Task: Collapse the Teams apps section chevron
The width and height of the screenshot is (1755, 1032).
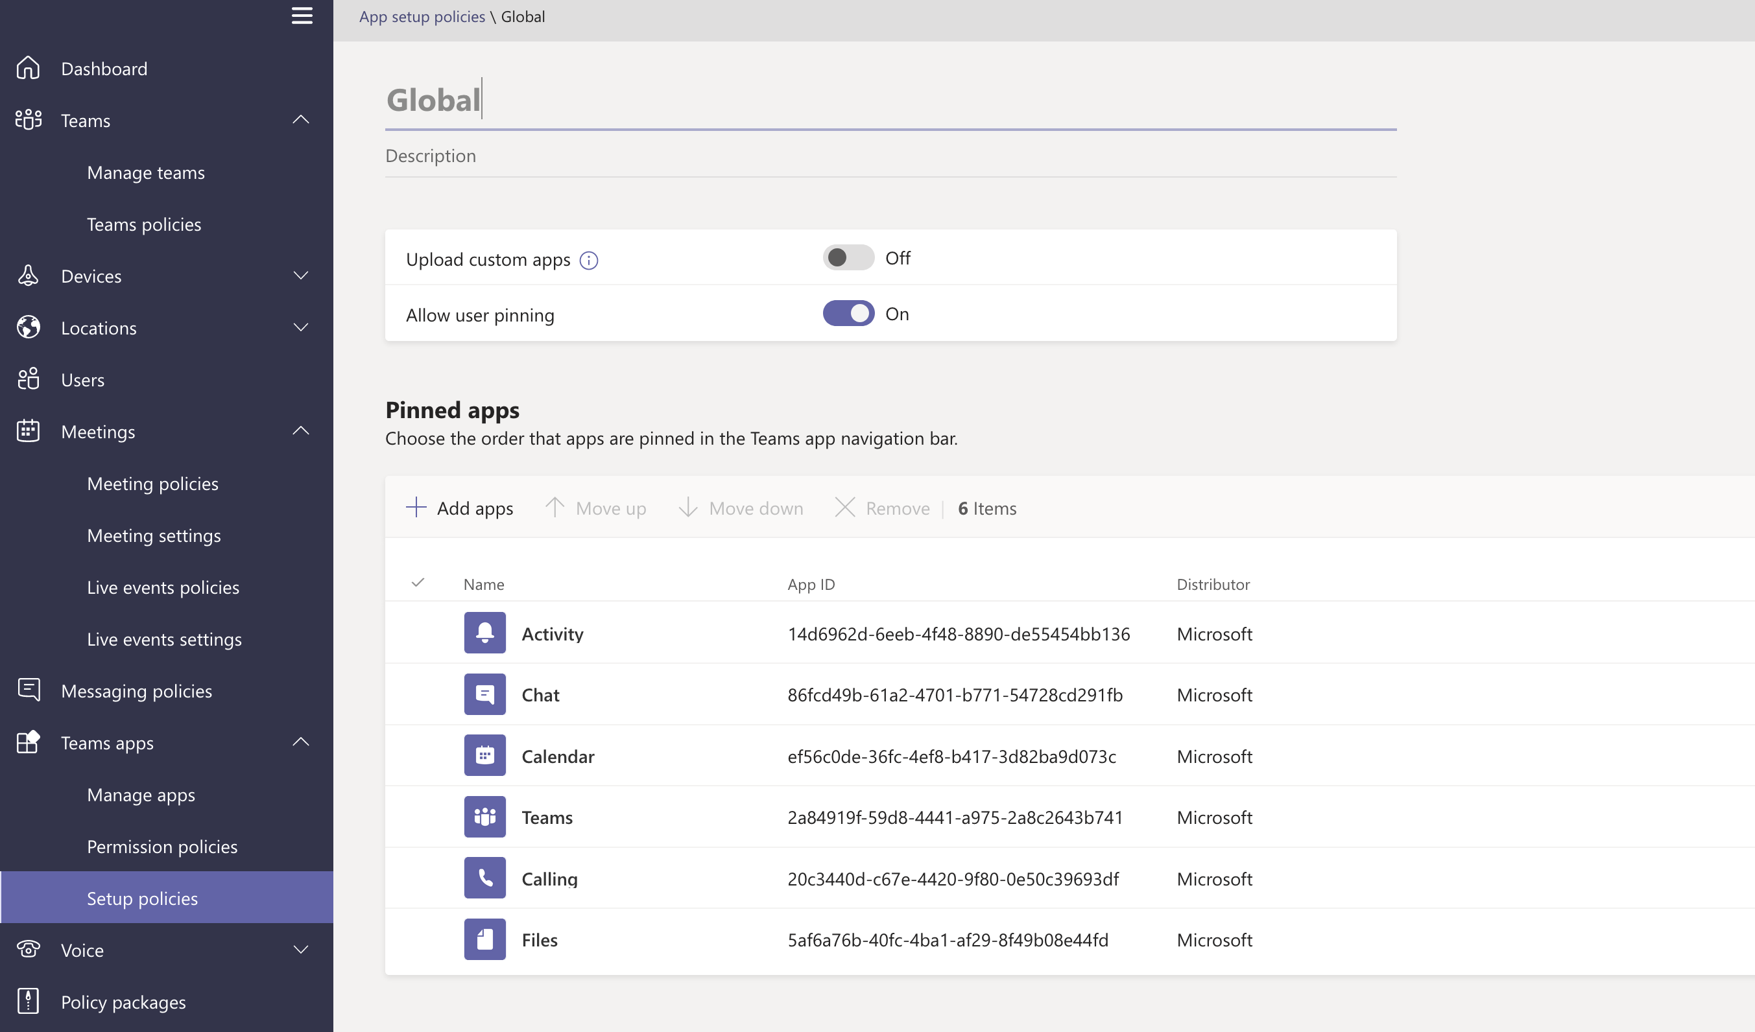Action: coord(301,742)
